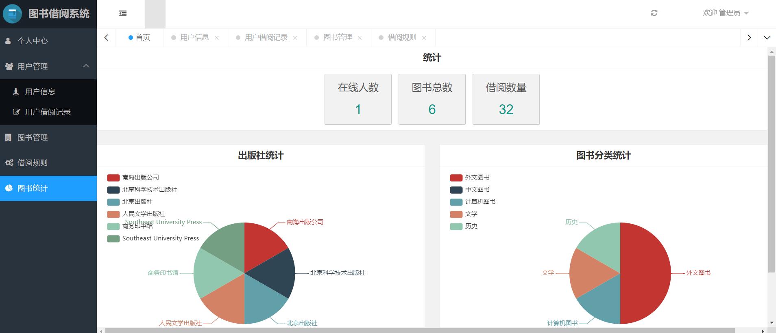Click the scrollbar down arrow

[x=772, y=323]
